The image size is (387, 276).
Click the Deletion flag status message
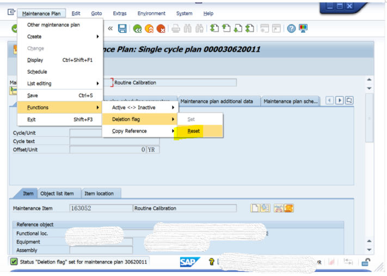pos(83,262)
